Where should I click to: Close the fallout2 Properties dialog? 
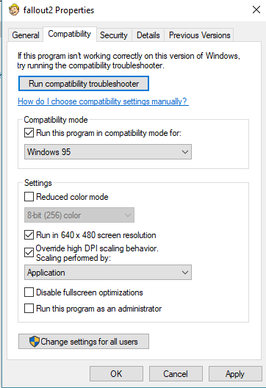(x=256, y=10)
